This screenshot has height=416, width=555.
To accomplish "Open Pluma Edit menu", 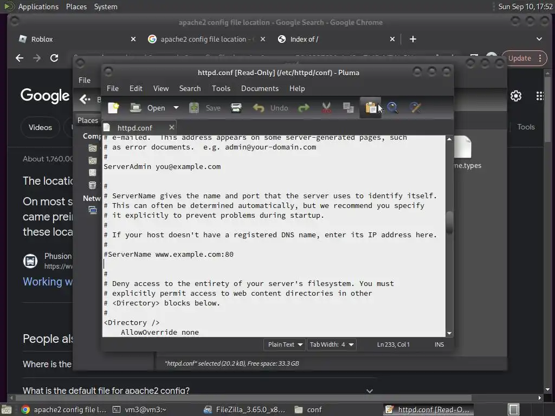I will coord(135,88).
